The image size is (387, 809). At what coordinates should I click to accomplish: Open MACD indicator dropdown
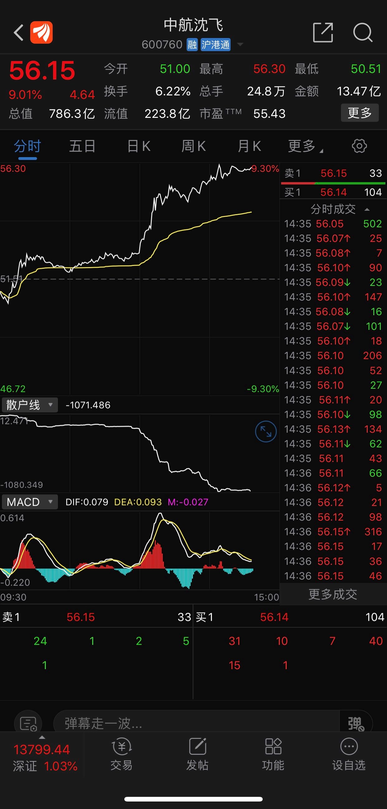click(30, 502)
